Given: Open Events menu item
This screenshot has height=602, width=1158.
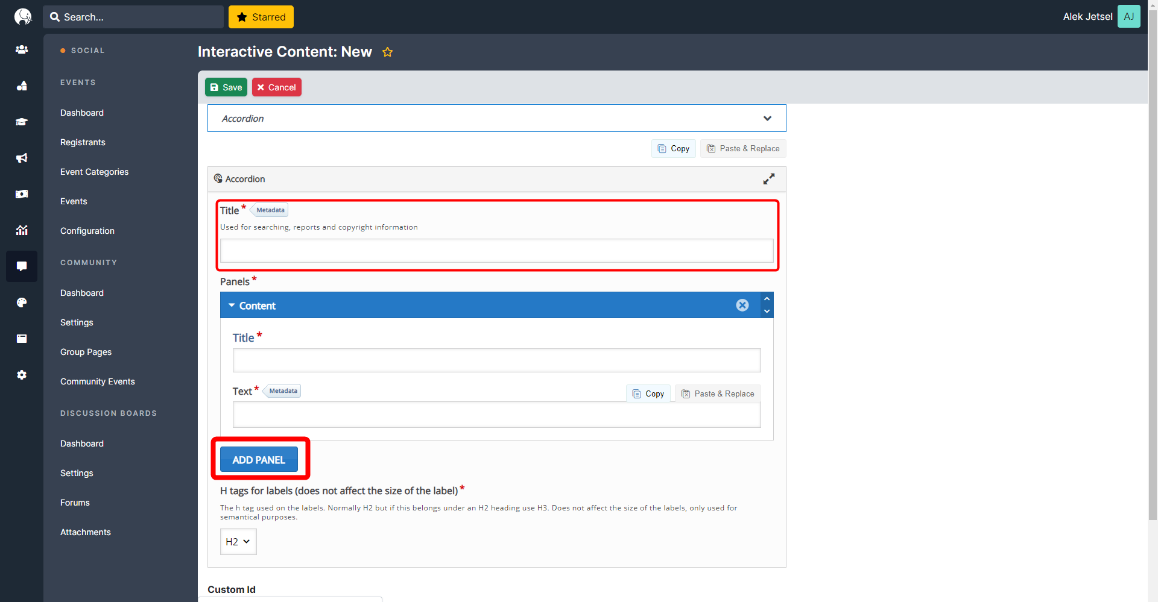Looking at the screenshot, I should (x=74, y=201).
